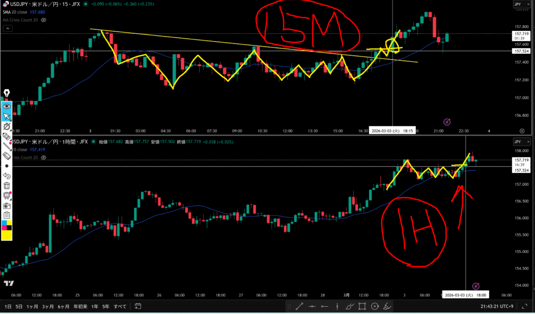Take a screenshot with the camera icon
The image size is (535, 314).
(x=7, y=205)
